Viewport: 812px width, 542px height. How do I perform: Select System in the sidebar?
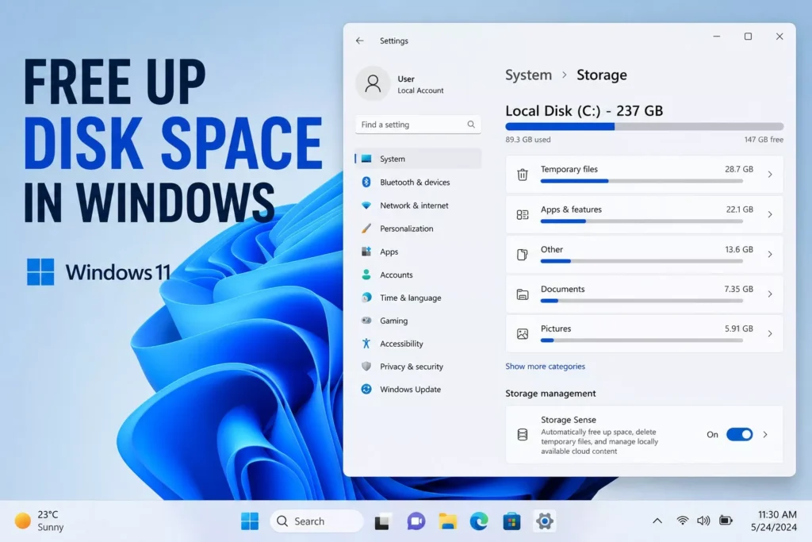pyautogui.click(x=418, y=159)
